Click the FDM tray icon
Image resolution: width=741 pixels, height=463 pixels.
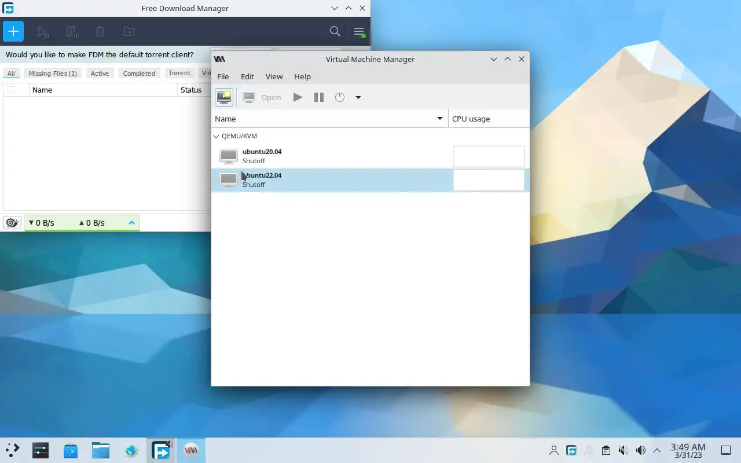tap(571, 450)
